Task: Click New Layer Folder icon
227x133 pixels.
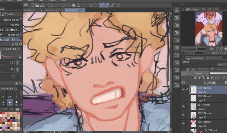Action: (x=214, y=83)
